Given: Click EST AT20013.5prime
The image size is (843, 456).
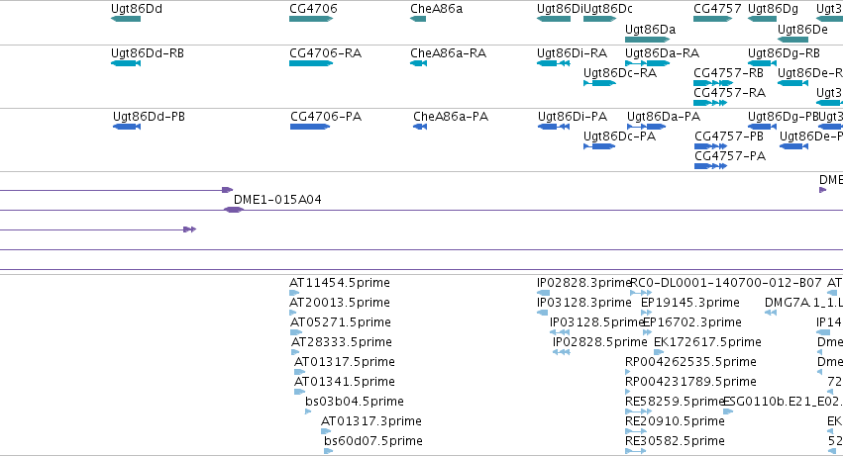Looking at the screenshot, I should point(292,314).
